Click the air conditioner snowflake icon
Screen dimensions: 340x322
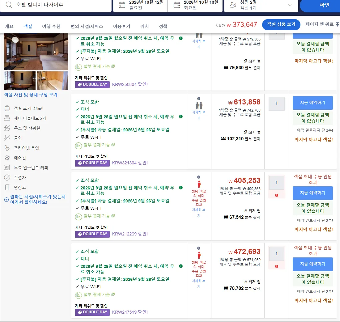pos(7,158)
